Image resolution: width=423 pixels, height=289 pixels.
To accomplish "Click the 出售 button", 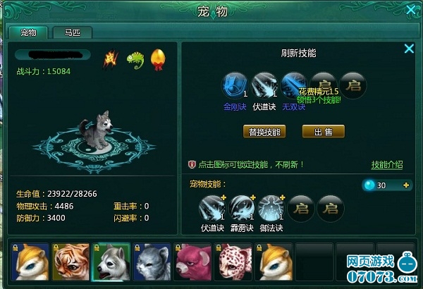I will (323, 132).
